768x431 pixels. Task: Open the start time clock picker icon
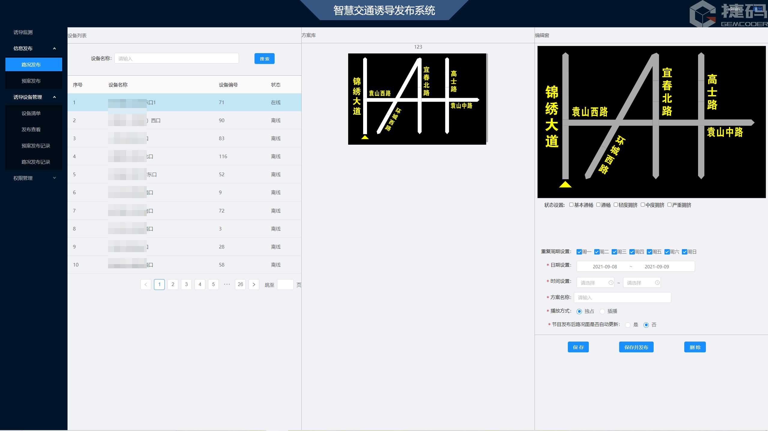click(x=611, y=282)
